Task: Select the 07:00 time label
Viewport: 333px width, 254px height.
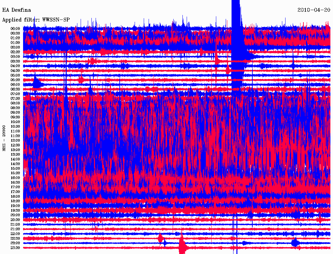Action: click(15, 94)
